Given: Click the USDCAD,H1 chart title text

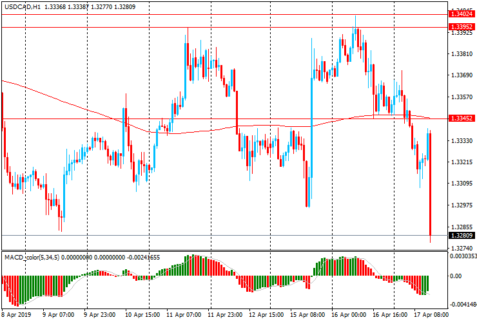Looking at the screenshot, I should [23, 6].
